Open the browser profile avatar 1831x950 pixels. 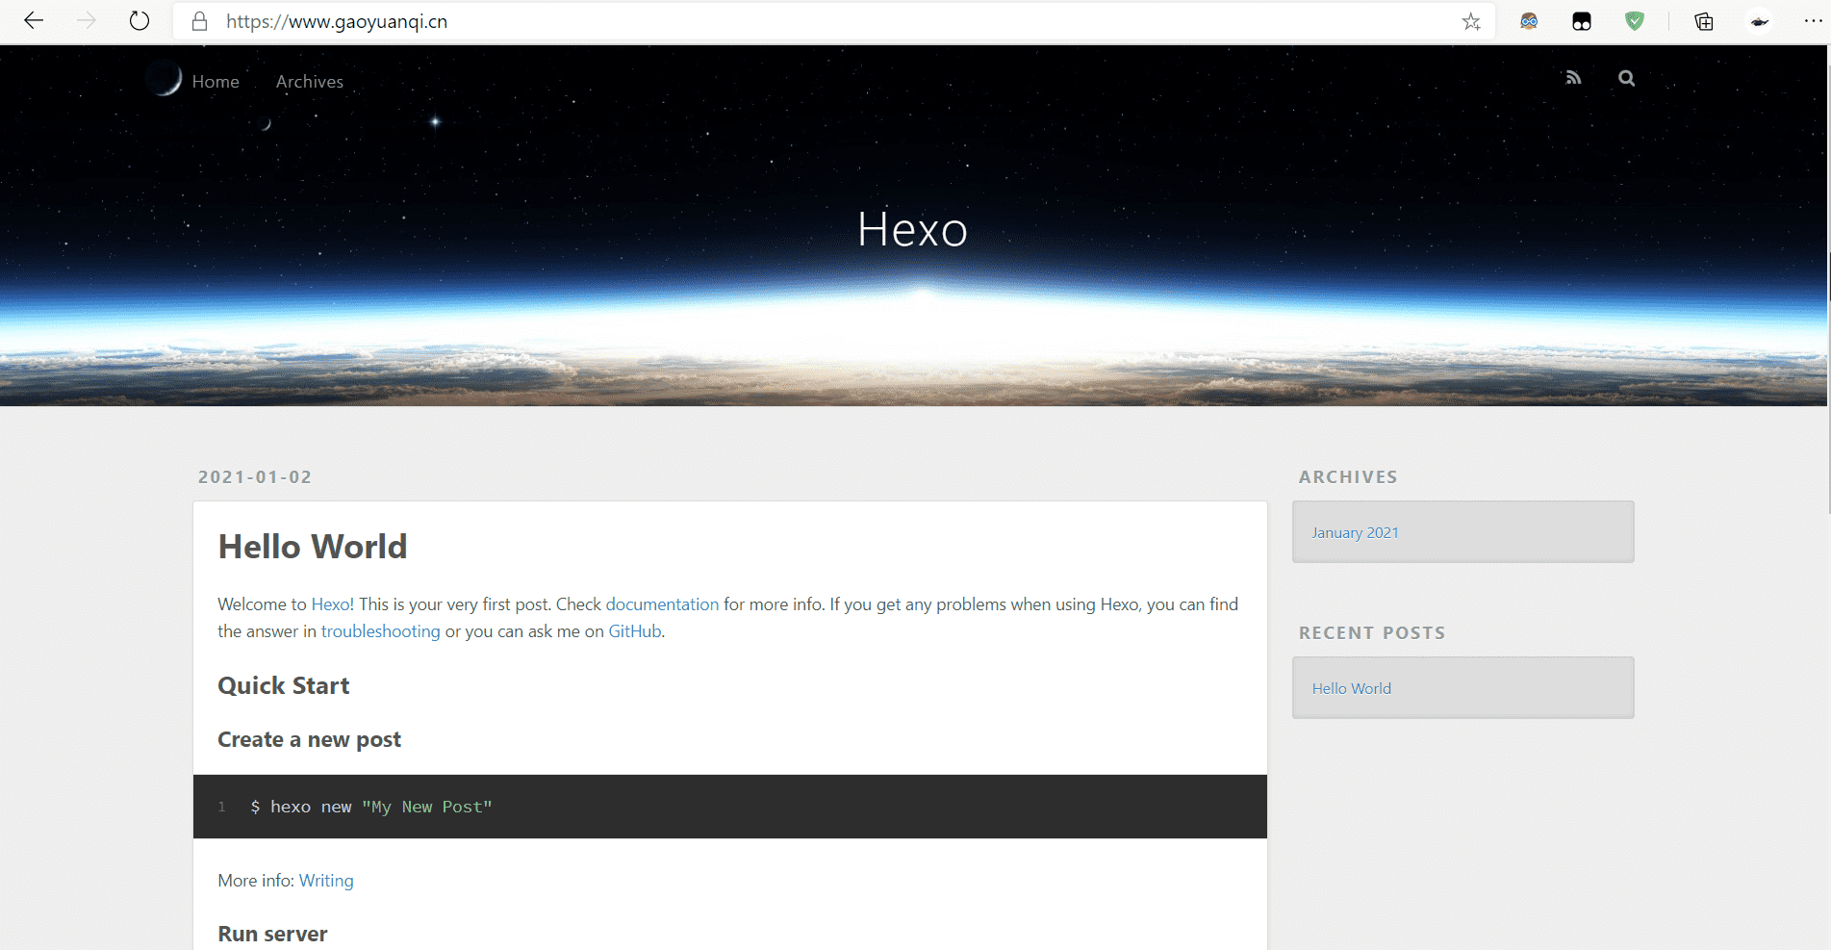coord(1759,21)
